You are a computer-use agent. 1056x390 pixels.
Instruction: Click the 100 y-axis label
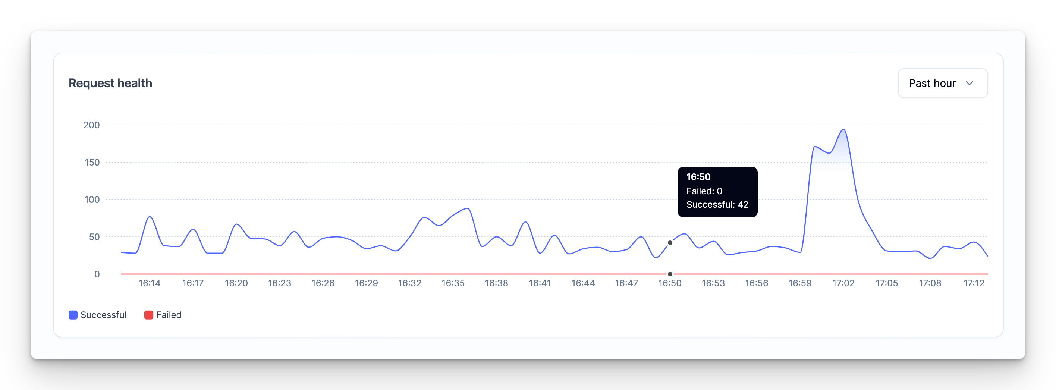coord(92,200)
